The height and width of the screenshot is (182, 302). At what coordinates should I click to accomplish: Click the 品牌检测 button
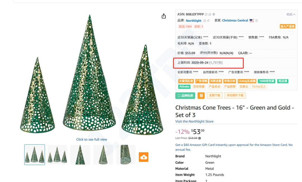[185, 95]
